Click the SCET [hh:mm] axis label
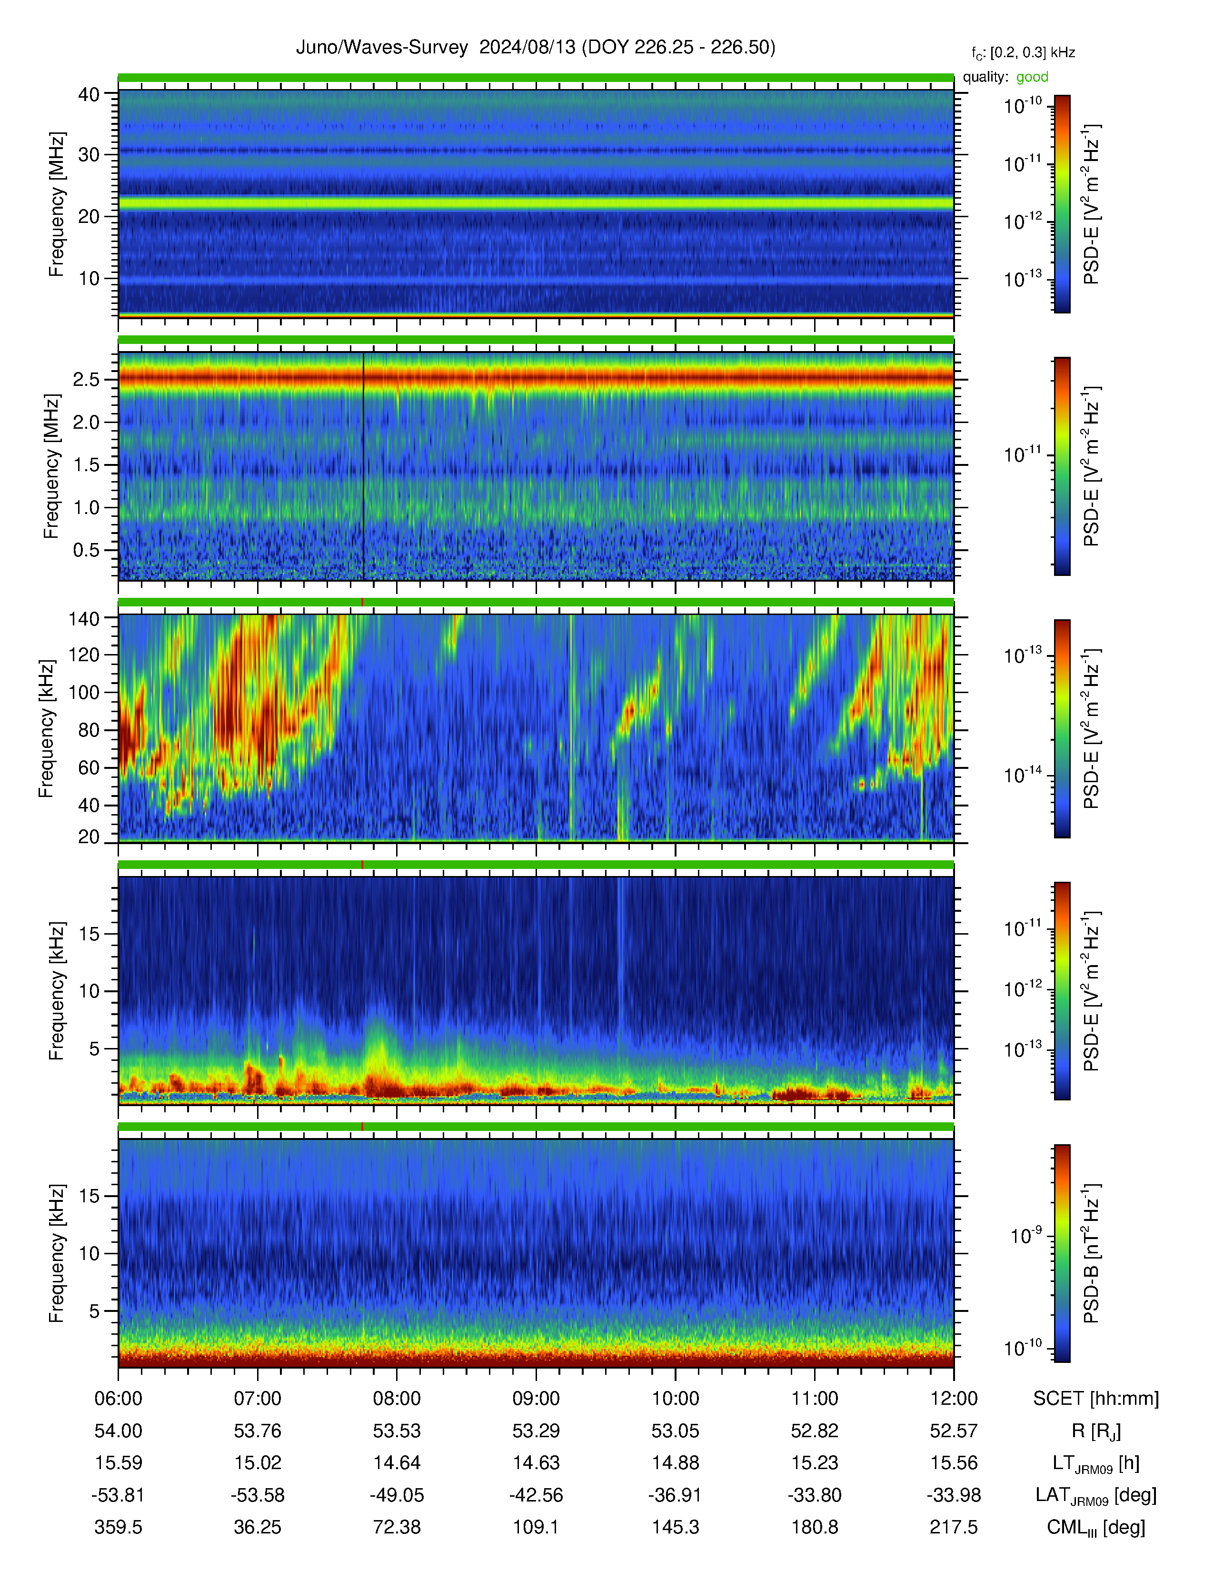Viewport: 1214px width, 1572px height. coord(1096,1399)
